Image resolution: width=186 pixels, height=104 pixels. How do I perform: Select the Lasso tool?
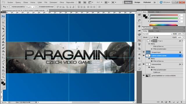click(3, 23)
